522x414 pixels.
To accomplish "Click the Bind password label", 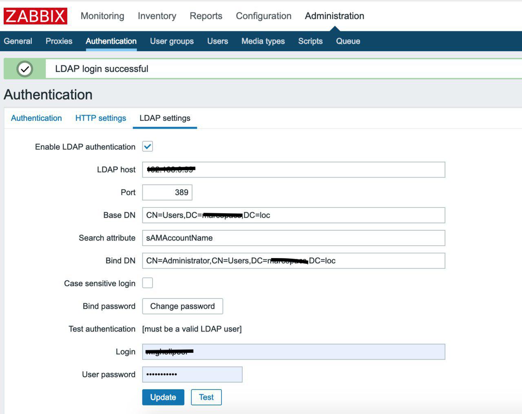I will (109, 306).
